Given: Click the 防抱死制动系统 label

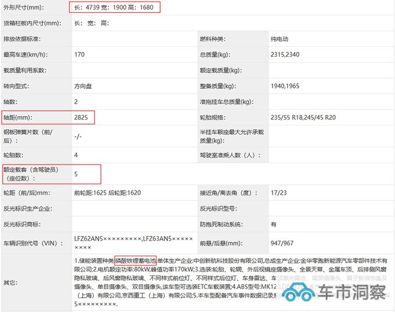Looking at the screenshot, I should tap(221, 224).
